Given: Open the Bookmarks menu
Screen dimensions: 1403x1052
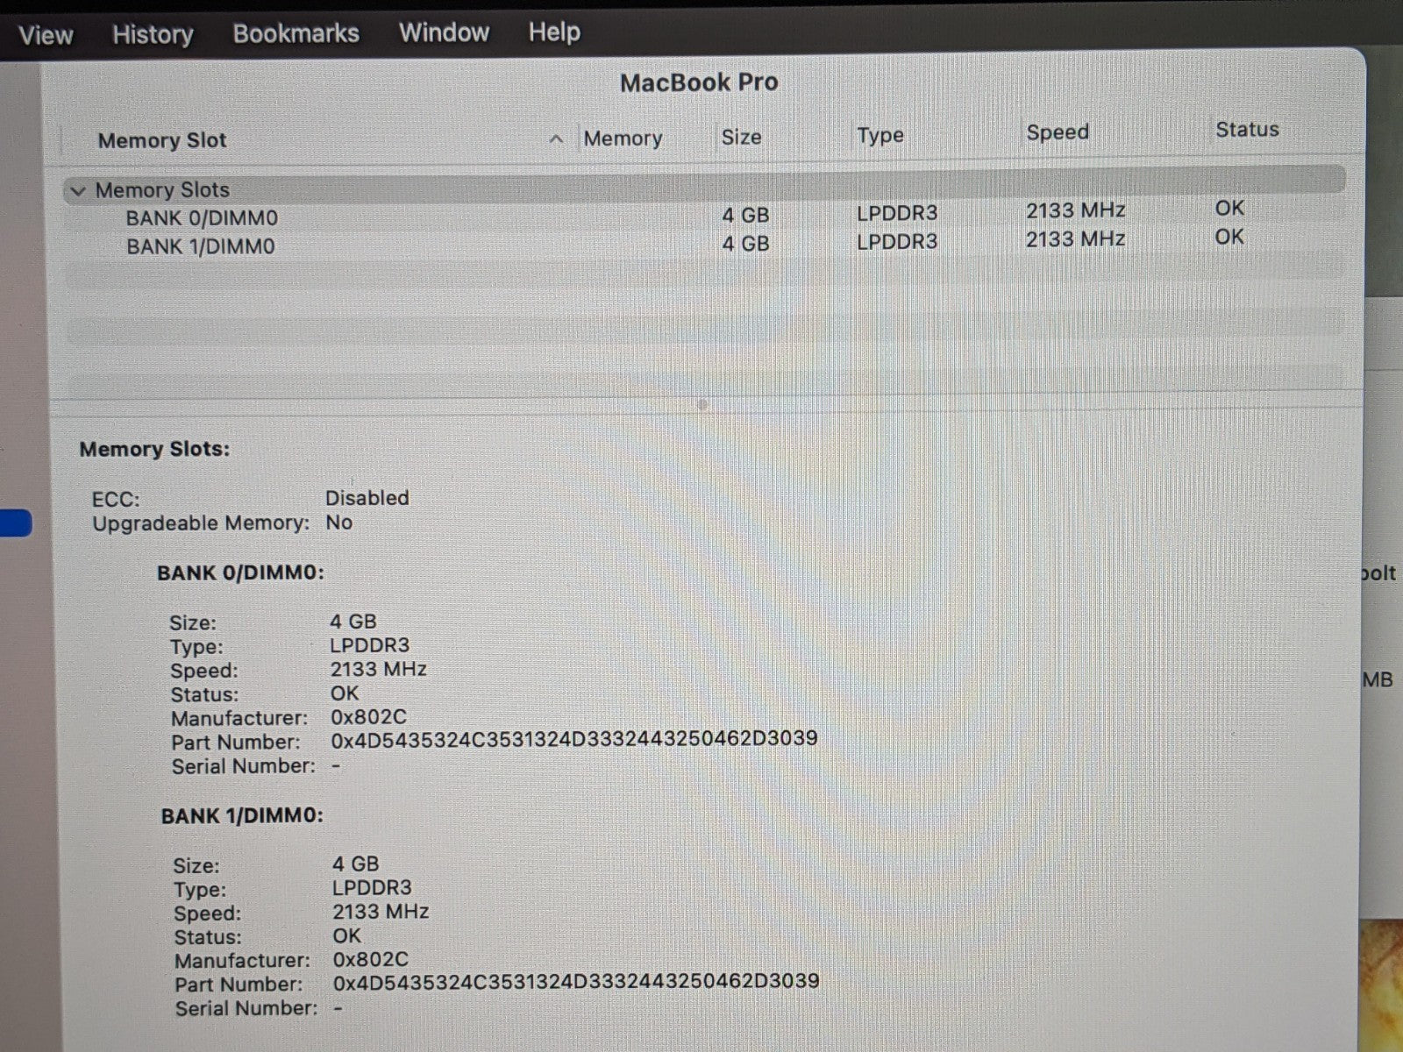Looking at the screenshot, I should (296, 33).
